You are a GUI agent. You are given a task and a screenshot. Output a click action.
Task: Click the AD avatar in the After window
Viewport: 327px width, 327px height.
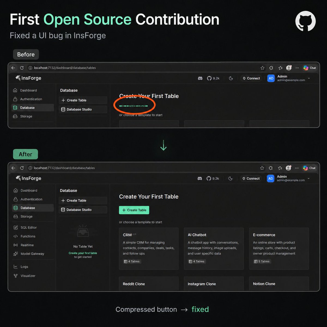click(x=271, y=178)
